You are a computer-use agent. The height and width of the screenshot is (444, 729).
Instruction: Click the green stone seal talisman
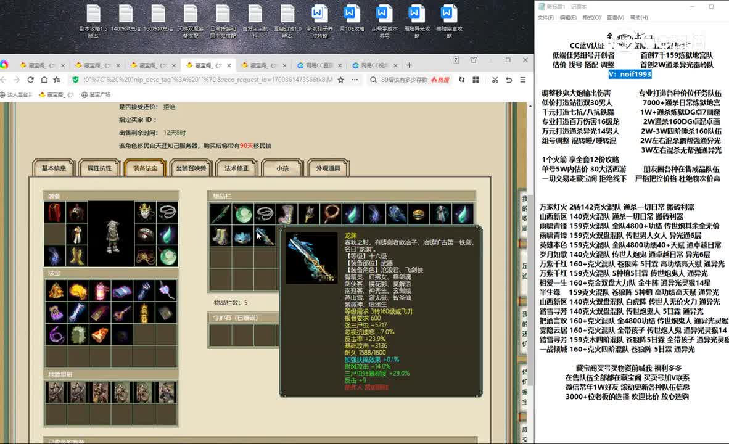pyautogui.click(x=78, y=334)
